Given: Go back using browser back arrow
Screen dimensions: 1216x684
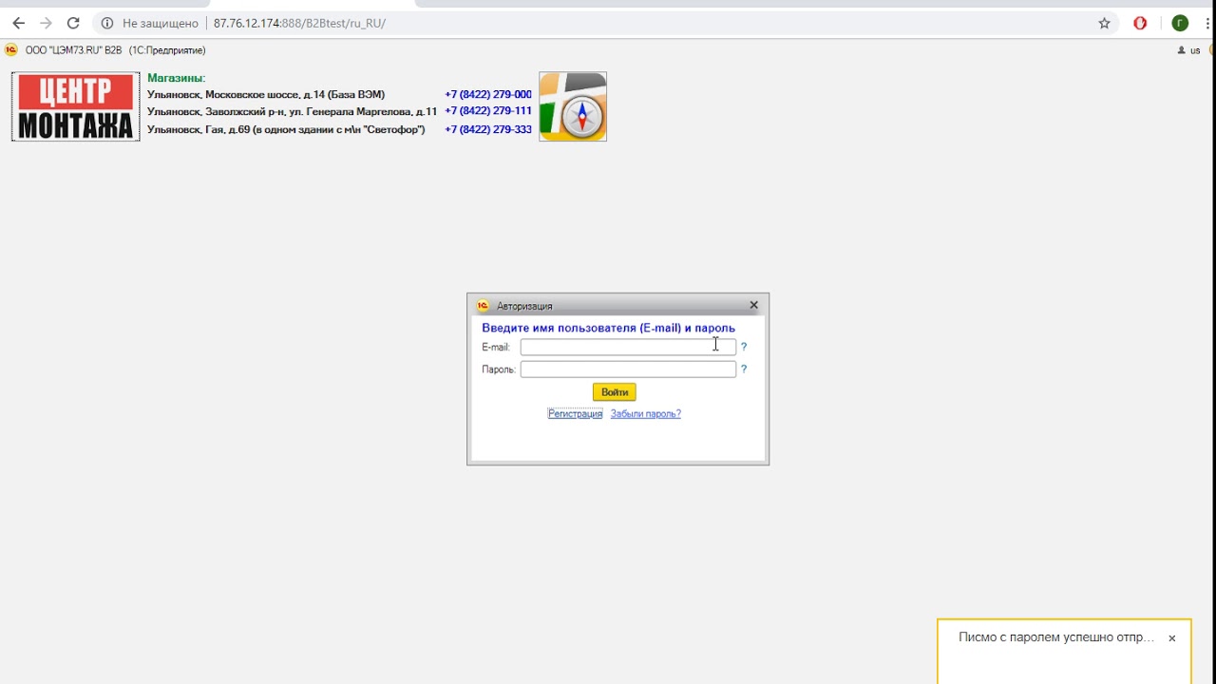Looking at the screenshot, I should click(x=18, y=23).
